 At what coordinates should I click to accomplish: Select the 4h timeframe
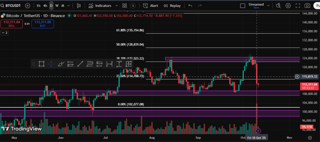click(x=45, y=6)
